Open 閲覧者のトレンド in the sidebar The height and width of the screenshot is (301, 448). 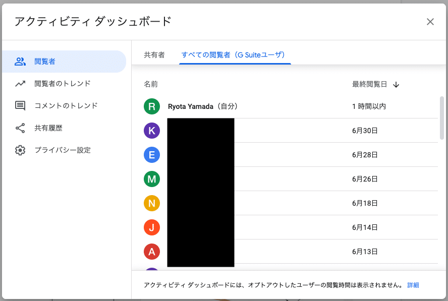(63, 84)
